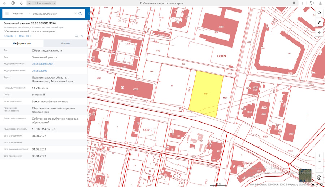Open cadastral quarter 39:15:133009 link

coord(39,71)
